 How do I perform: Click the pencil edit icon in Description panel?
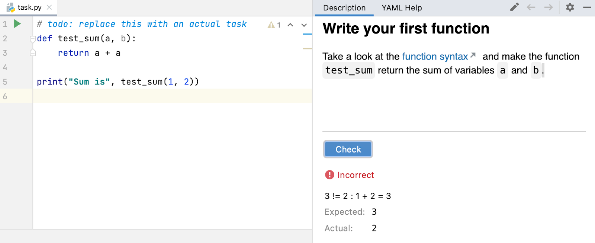tap(514, 7)
